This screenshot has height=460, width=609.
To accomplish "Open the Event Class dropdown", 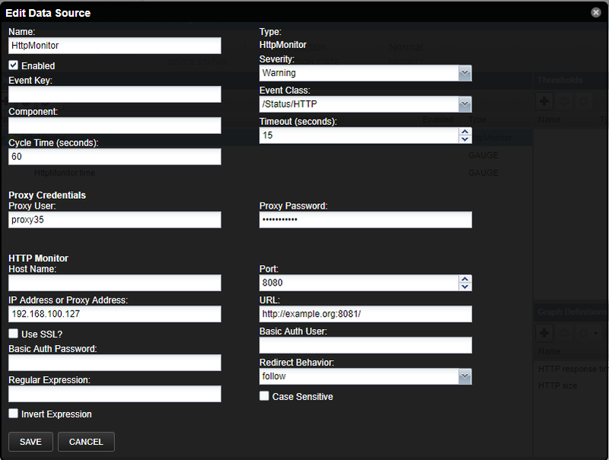I will pyautogui.click(x=464, y=104).
